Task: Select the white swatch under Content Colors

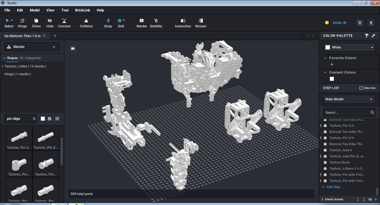Action: tap(332, 79)
